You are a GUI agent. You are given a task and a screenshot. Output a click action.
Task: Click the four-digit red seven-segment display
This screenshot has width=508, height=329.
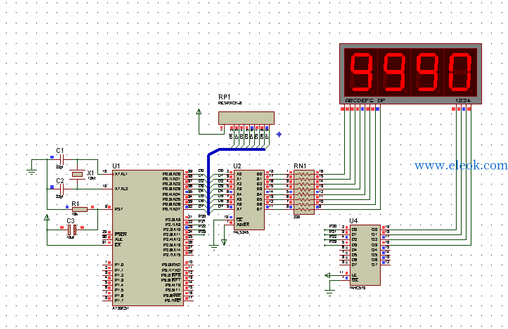pyautogui.click(x=411, y=74)
